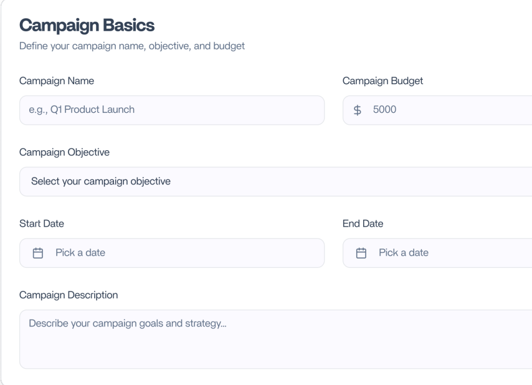
Task: Click the 'Campaign Basics' heading
Action: tap(87, 26)
